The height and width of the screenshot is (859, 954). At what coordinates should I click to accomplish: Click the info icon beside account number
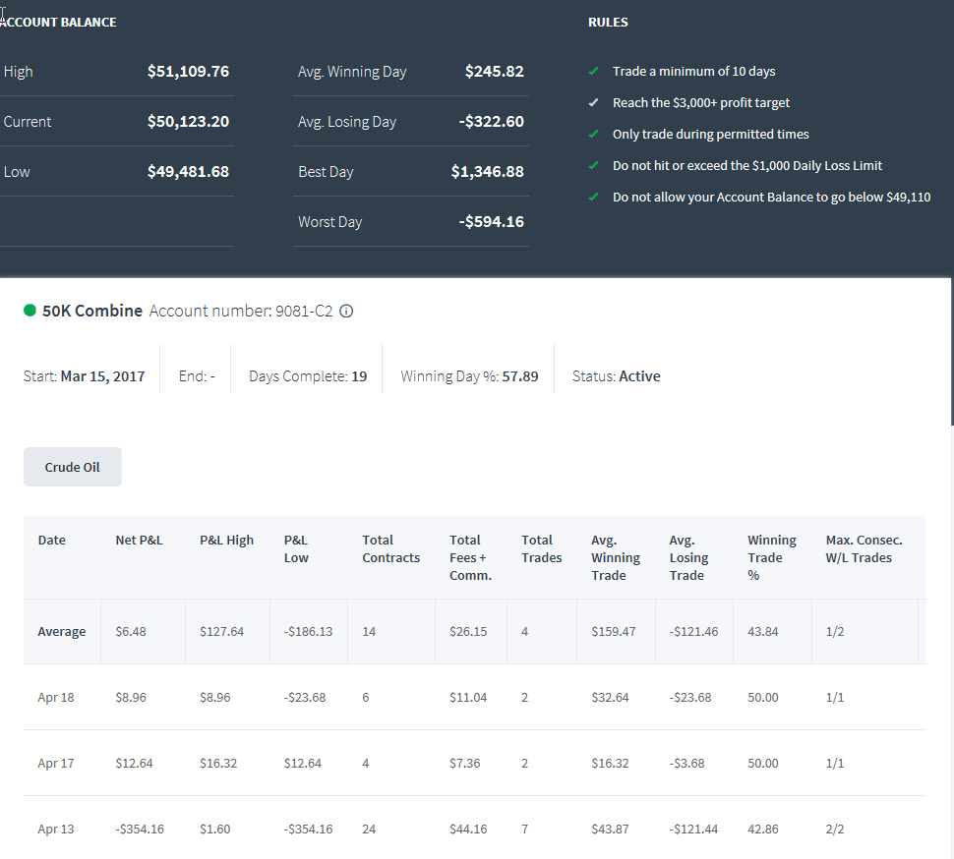(x=346, y=312)
